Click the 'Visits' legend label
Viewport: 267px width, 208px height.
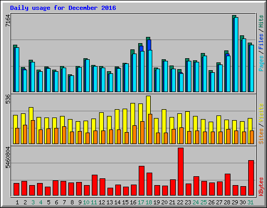click(x=261, y=113)
